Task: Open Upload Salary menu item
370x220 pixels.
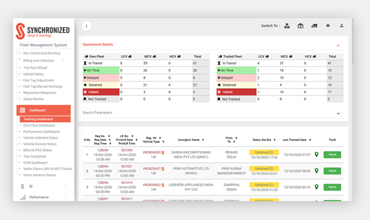Action: (x=33, y=74)
